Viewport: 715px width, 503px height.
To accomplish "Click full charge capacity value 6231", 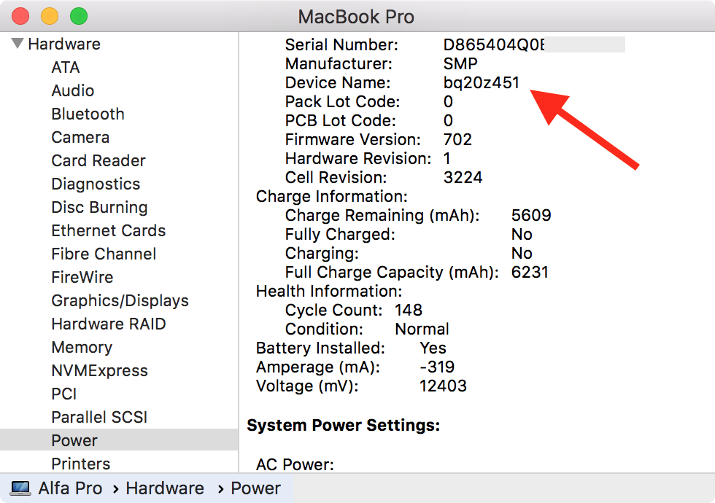I will click(x=530, y=273).
